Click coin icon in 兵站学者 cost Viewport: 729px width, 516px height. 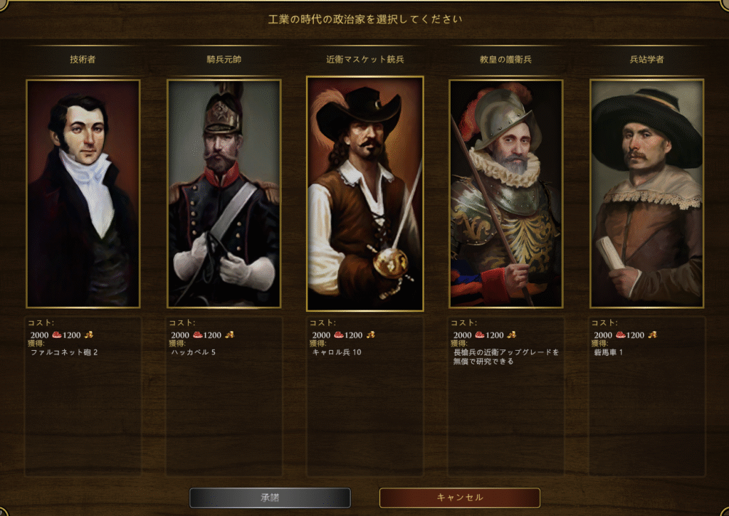point(652,335)
